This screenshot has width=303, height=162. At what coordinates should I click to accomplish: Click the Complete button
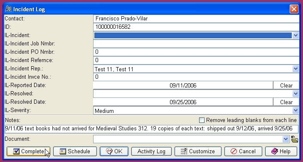click(x=28, y=151)
